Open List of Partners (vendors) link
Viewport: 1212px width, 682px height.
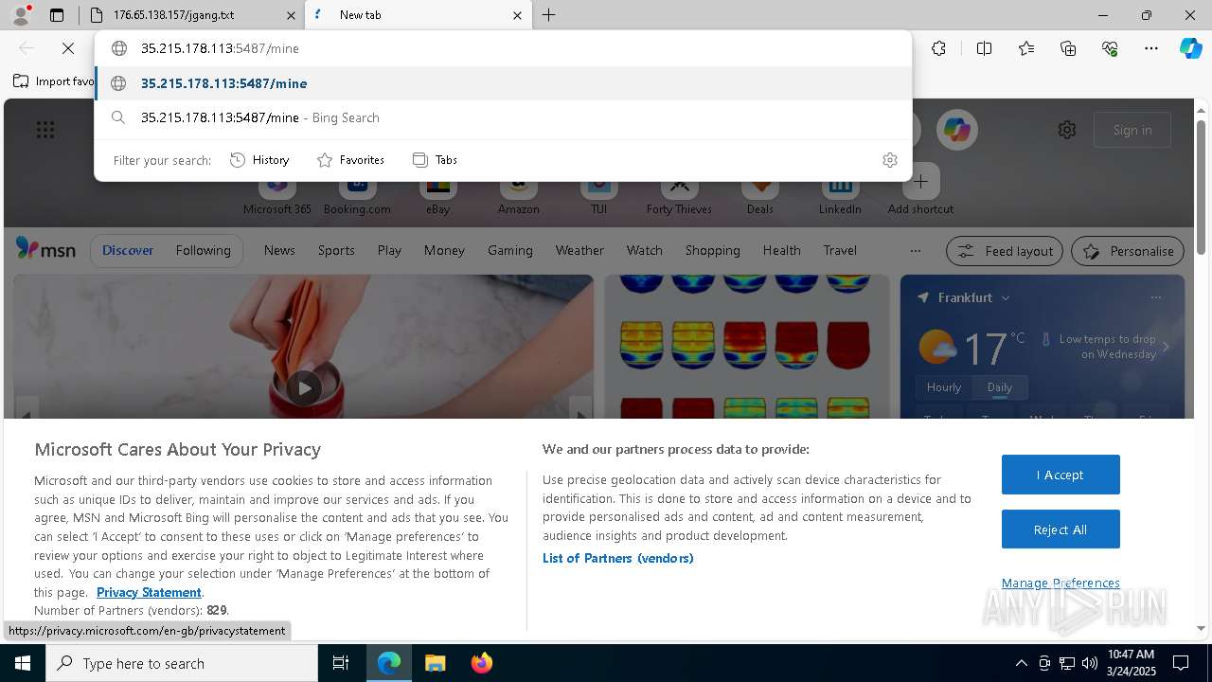(617, 558)
